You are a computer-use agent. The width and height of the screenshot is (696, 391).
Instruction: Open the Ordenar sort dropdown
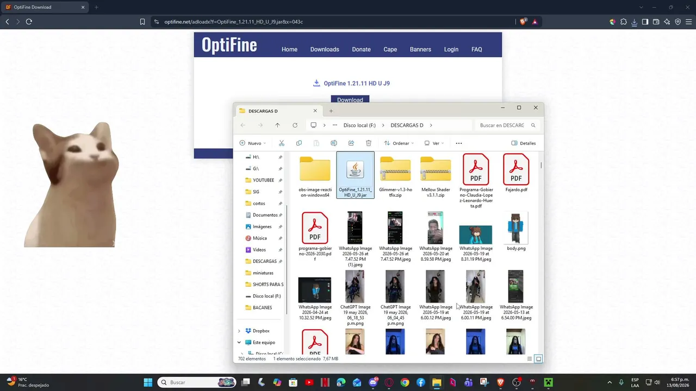tap(399, 143)
